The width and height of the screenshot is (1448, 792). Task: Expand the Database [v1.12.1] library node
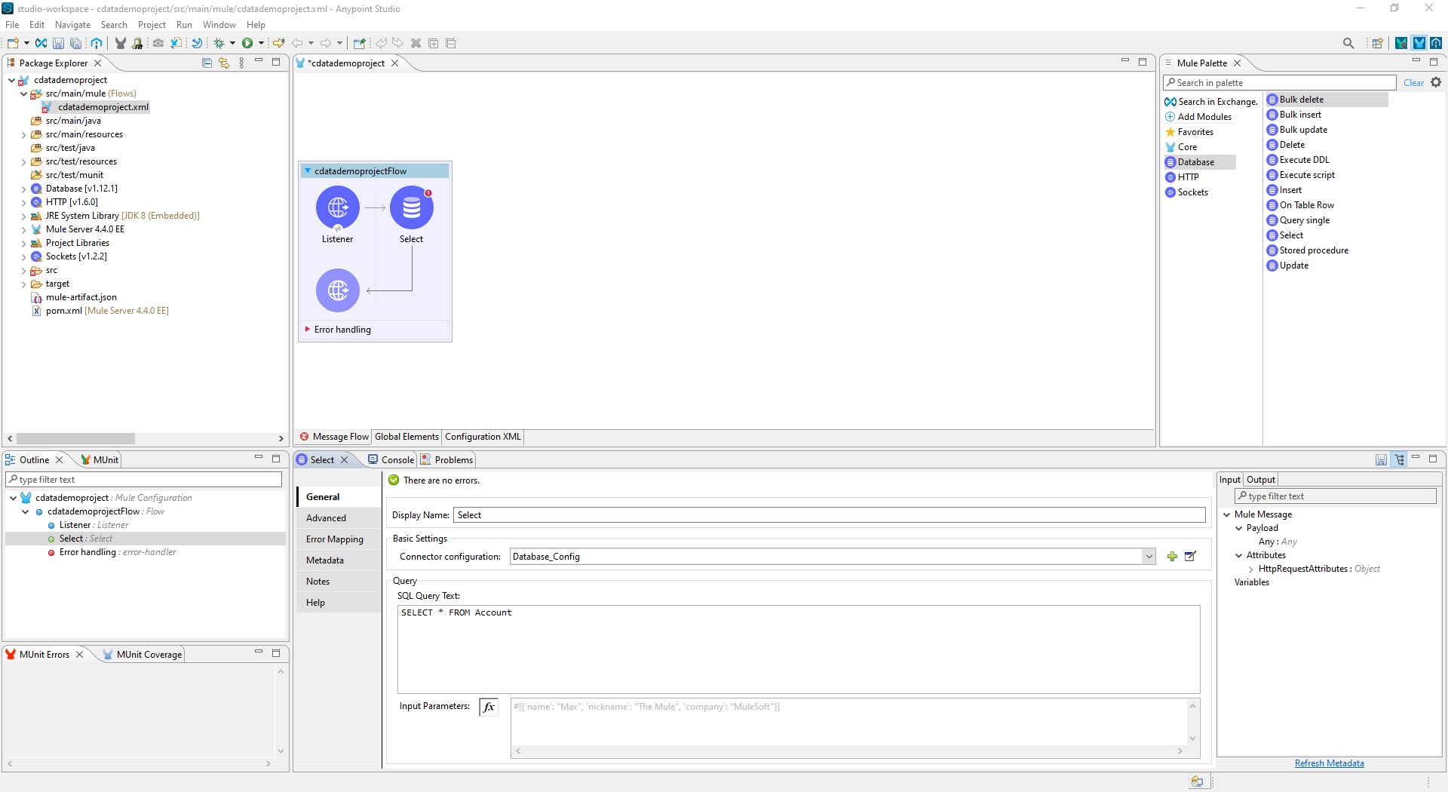(x=23, y=189)
